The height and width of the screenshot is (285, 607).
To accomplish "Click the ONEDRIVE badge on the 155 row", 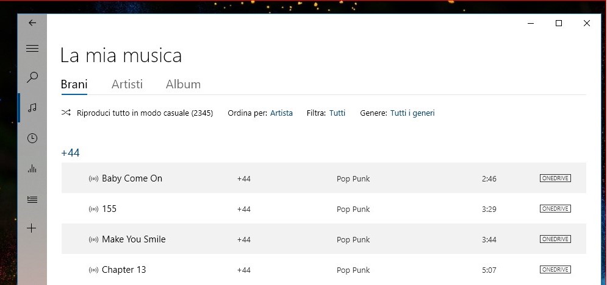I will point(555,209).
